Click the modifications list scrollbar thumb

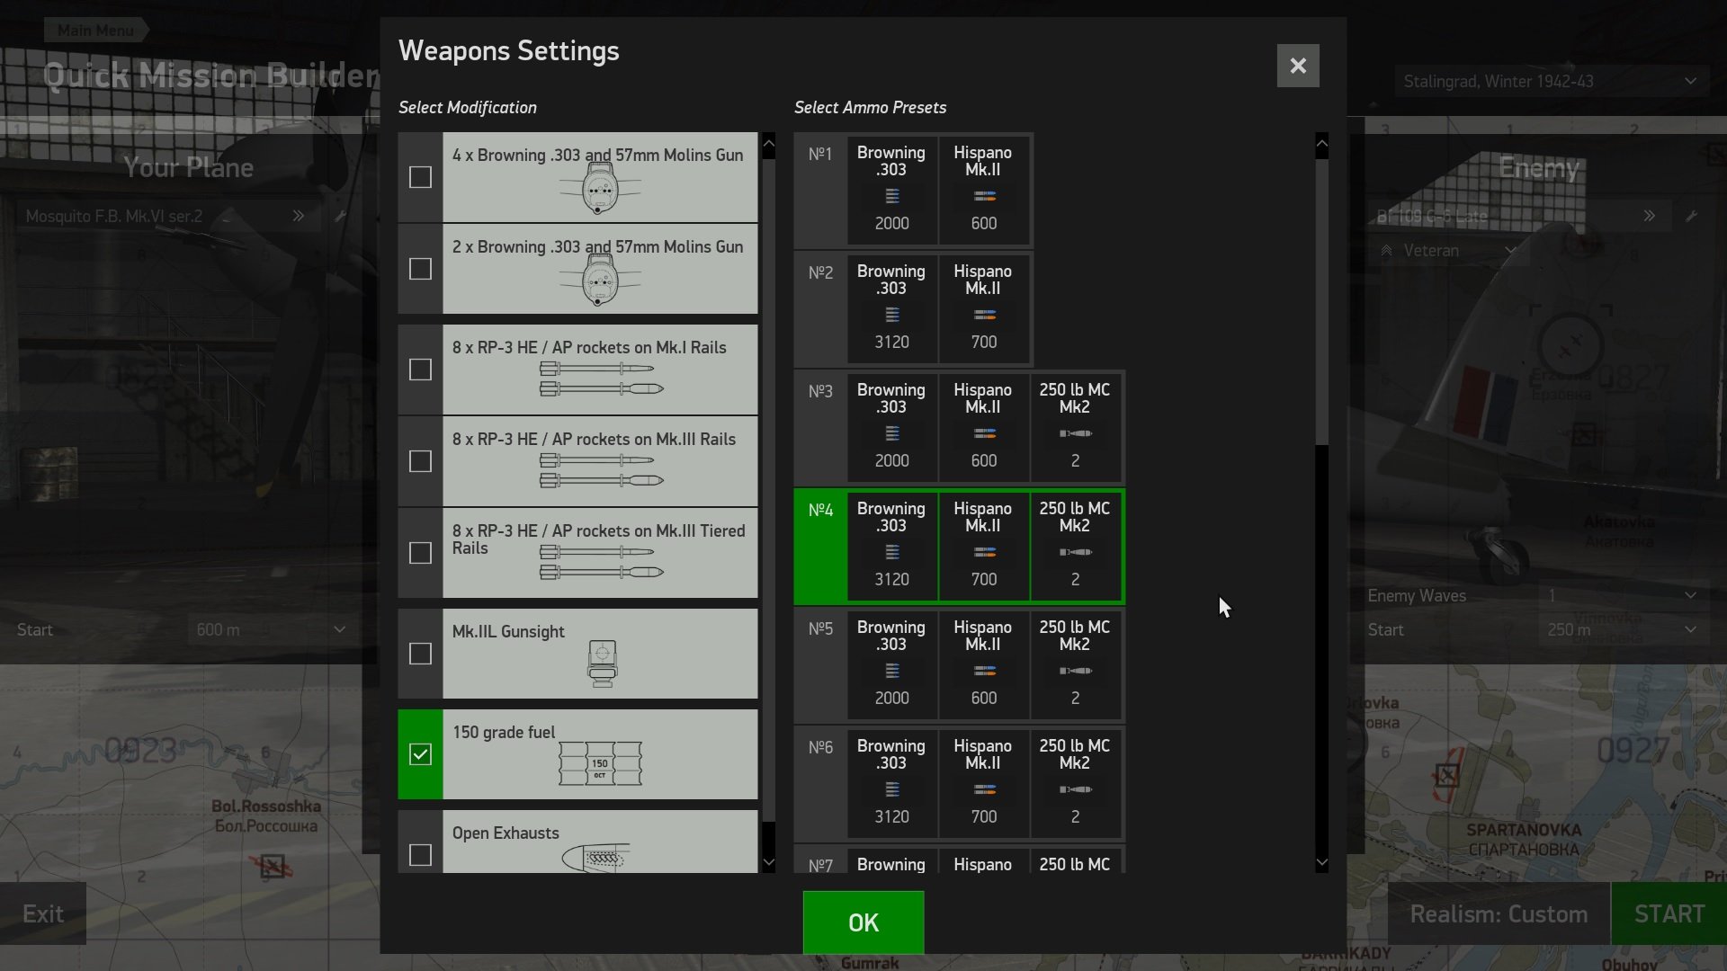(x=768, y=490)
